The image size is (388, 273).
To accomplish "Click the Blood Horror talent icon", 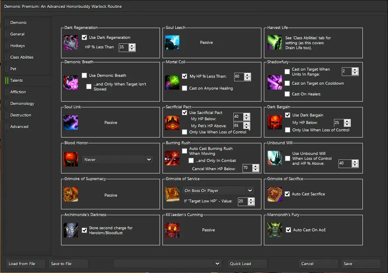I will click(71, 159).
